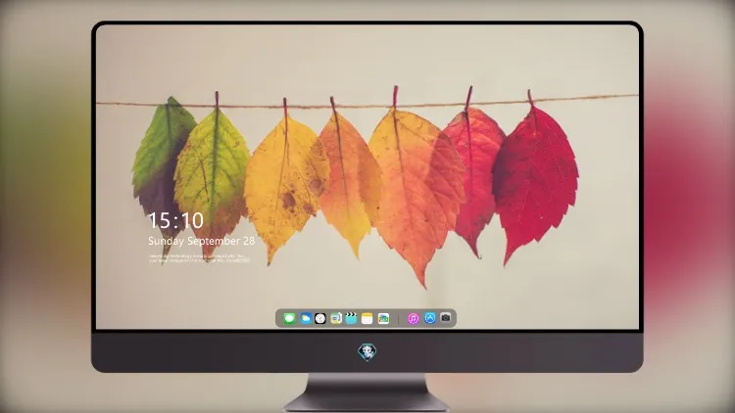Click the Sunday September 28 date text

[x=202, y=241]
